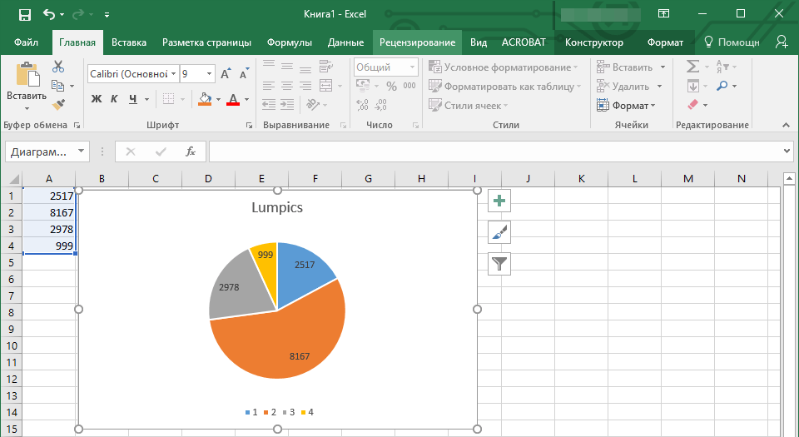Viewport: 799px width, 437px height.
Task: Open Chart Elements with the plus button
Action: coord(499,201)
